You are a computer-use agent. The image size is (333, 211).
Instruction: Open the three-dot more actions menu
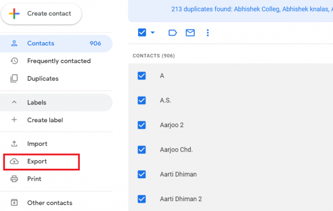tap(208, 33)
